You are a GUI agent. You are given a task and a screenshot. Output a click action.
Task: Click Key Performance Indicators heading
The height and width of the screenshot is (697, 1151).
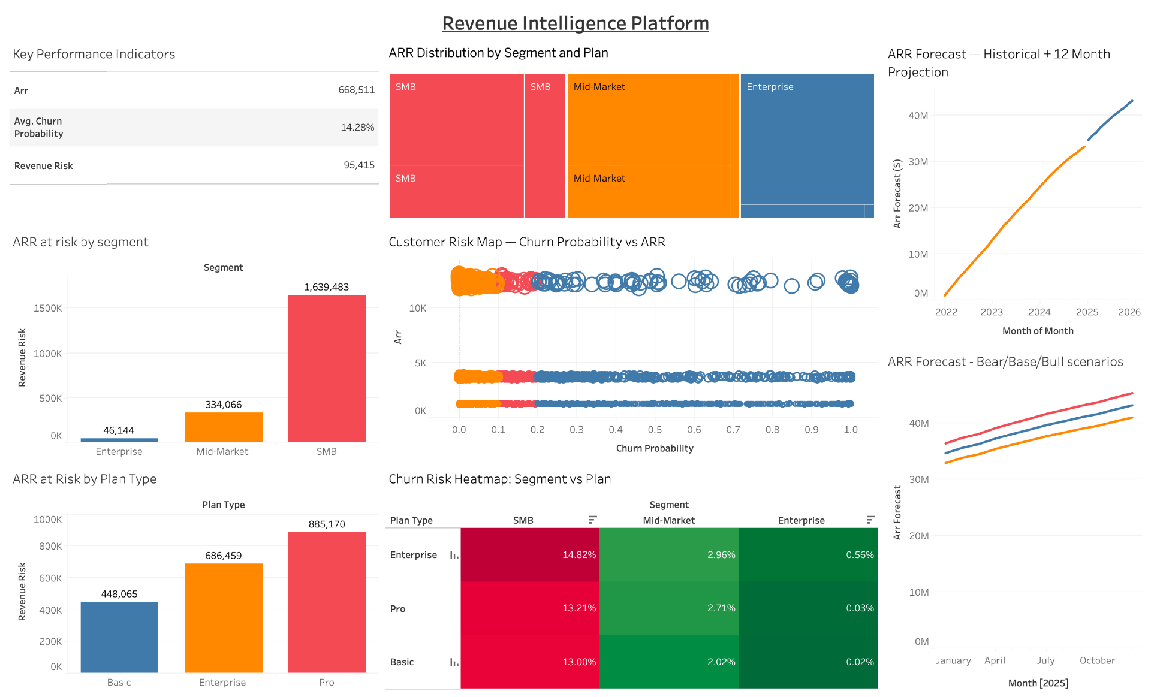(x=94, y=54)
